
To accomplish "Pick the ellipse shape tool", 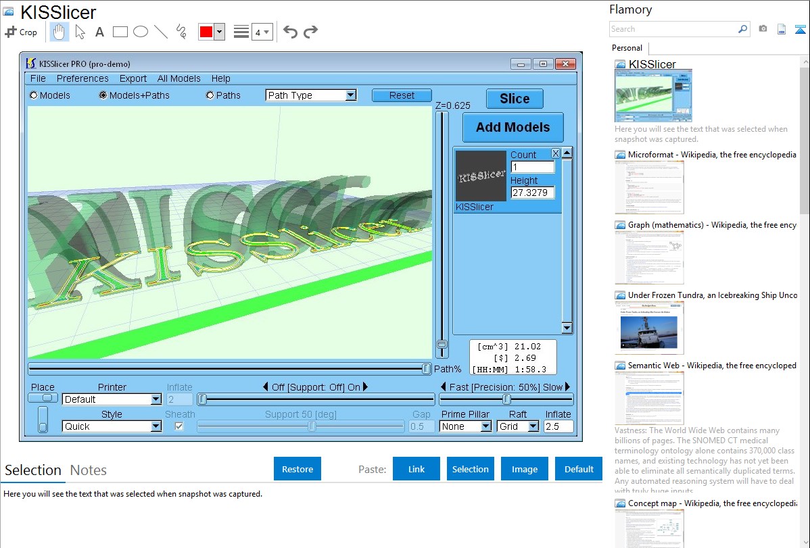I will 140,32.
